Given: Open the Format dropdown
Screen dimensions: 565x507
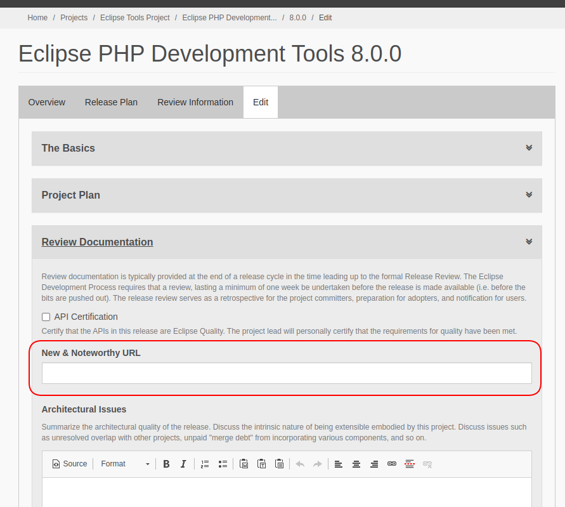Looking at the screenshot, I should click(x=125, y=464).
